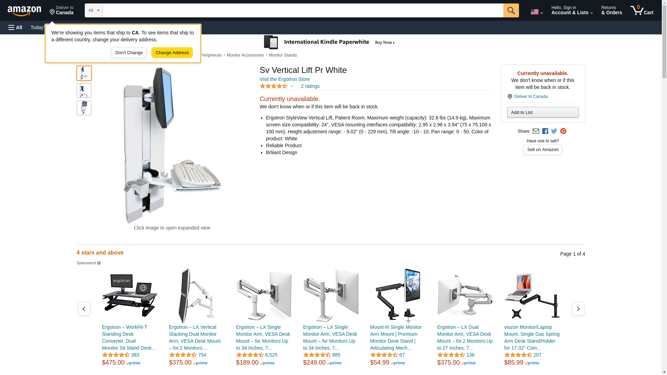Click the search magnifier button

[x=511, y=10]
